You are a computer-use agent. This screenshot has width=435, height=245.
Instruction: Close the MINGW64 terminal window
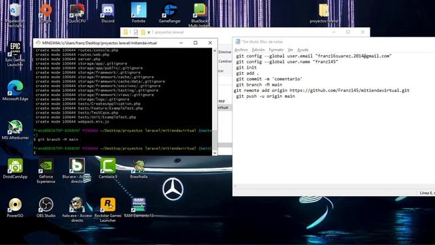tap(210, 43)
